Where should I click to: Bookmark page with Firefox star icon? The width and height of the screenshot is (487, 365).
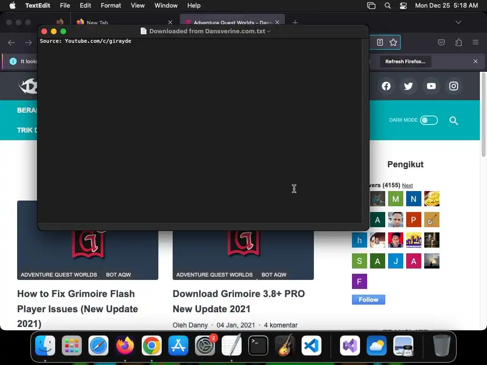[x=393, y=42]
